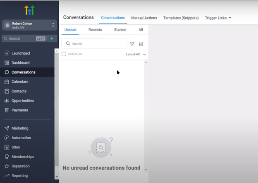Select the Recents tab

coord(95,30)
